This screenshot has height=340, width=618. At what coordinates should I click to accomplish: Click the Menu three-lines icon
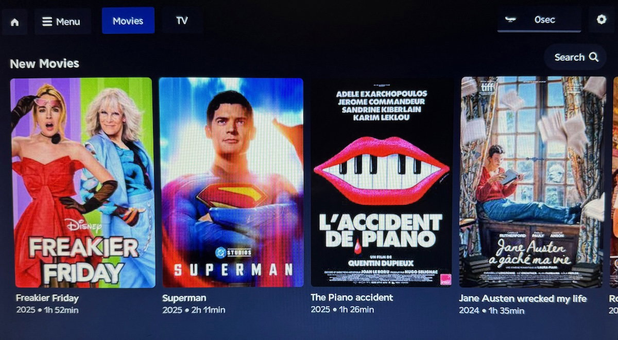[47, 22]
